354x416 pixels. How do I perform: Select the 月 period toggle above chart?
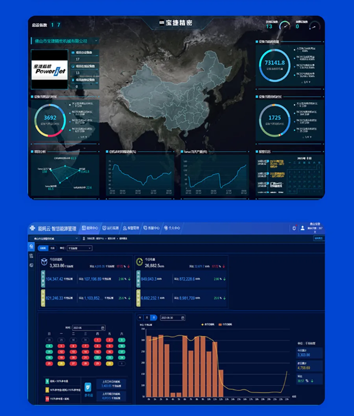[x=146, y=318]
